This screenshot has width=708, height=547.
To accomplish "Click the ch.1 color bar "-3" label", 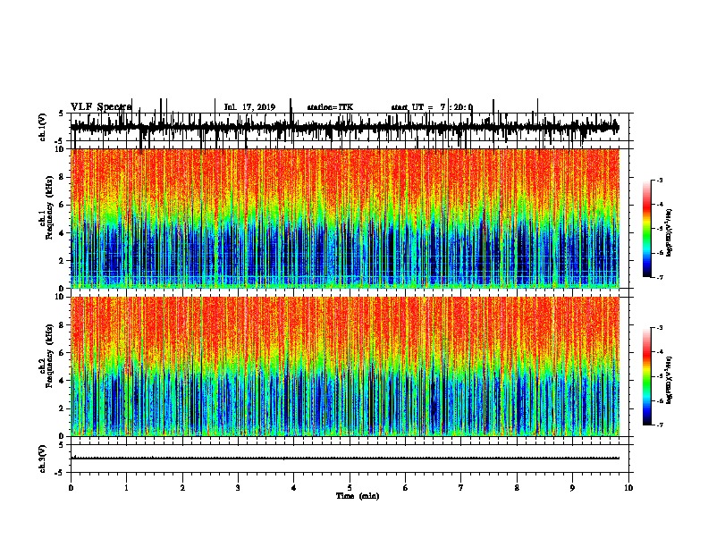I will coord(660,180).
